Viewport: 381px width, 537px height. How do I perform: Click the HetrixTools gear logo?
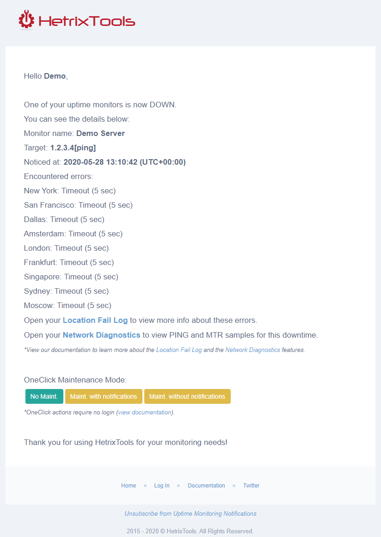[26, 20]
